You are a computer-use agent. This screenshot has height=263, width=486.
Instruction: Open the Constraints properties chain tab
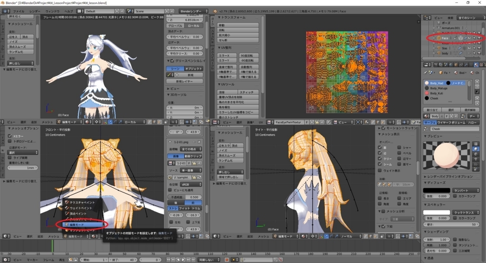pyautogui.click(x=461, y=64)
